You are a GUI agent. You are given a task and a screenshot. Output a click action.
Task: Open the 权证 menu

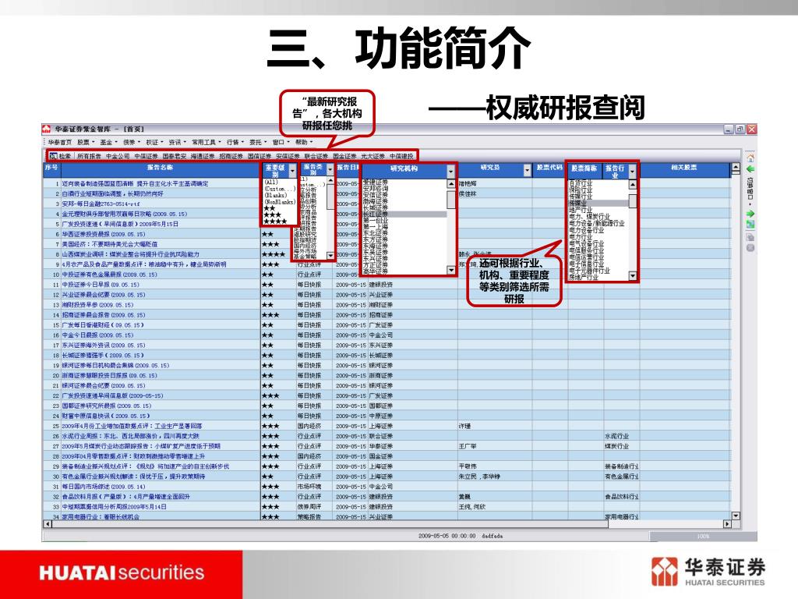click(x=155, y=142)
